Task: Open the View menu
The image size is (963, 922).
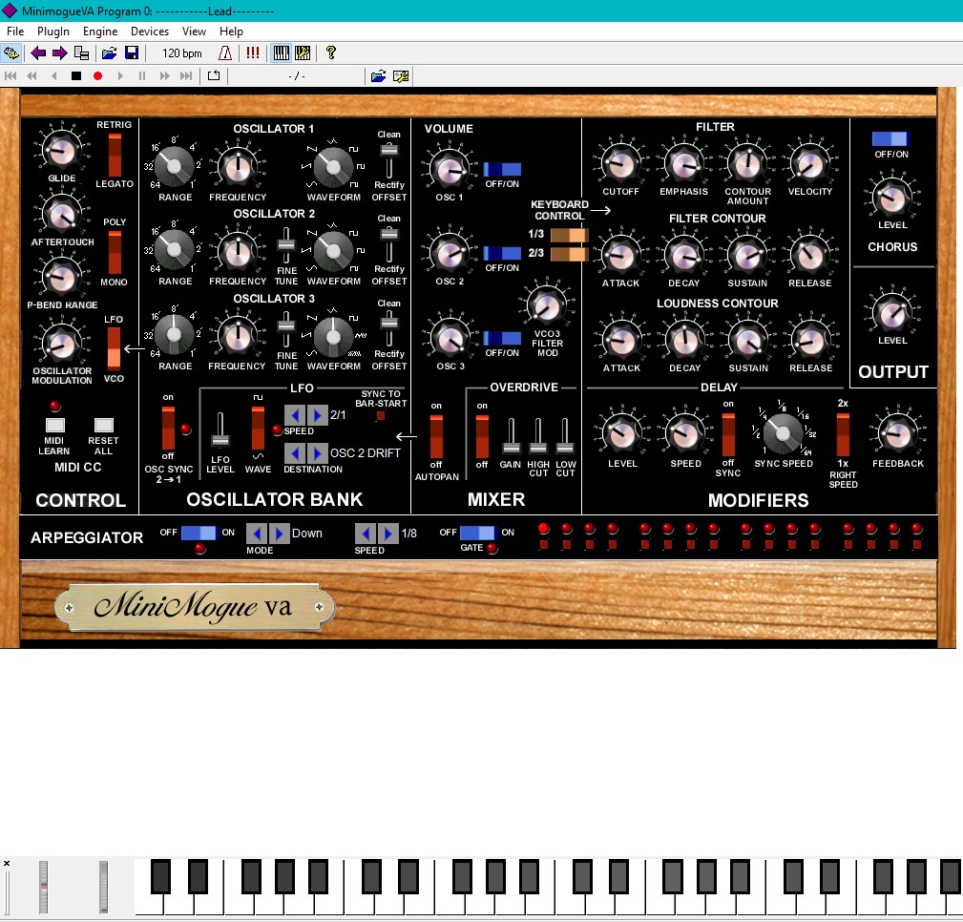Action: click(194, 31)
